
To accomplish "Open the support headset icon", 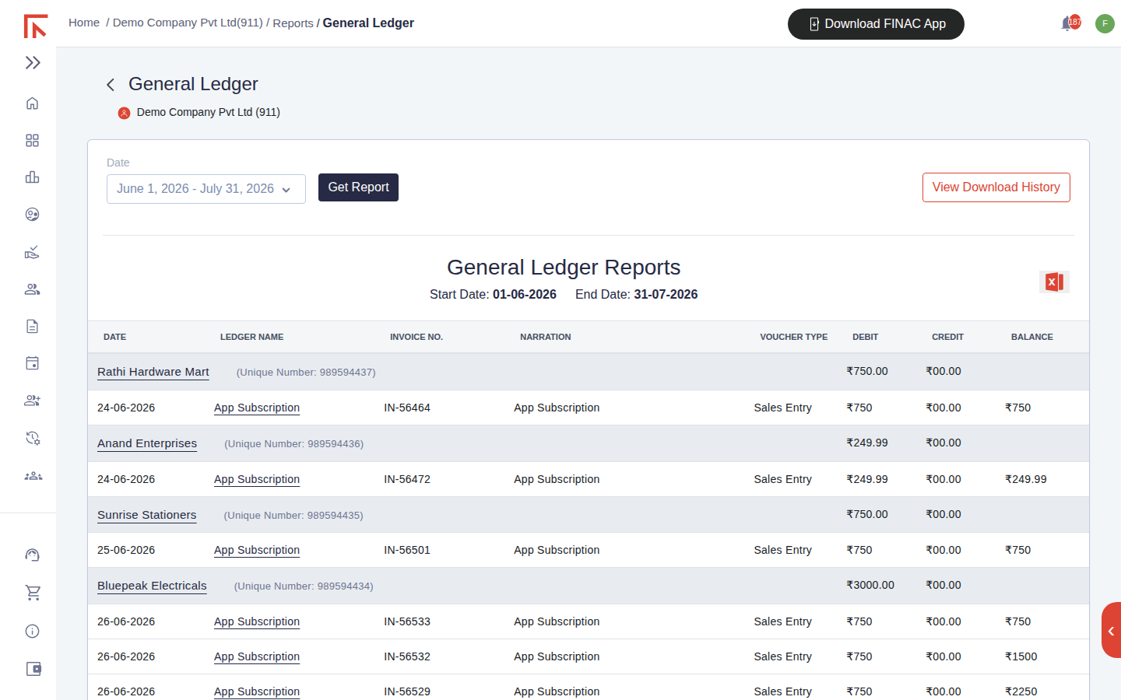I will tap(32, 555).
